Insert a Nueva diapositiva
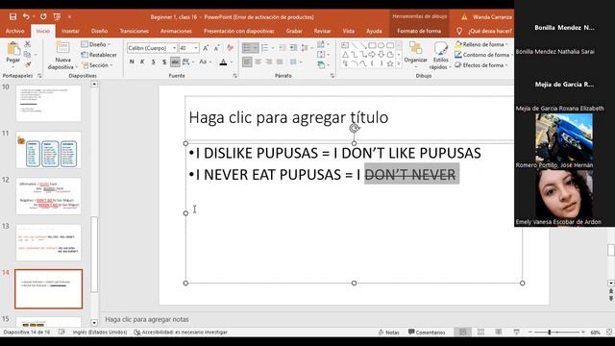 [x=62, y=56]
